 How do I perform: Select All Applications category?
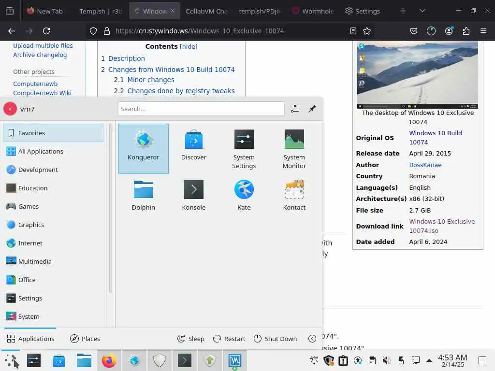[x=53, y=151]
